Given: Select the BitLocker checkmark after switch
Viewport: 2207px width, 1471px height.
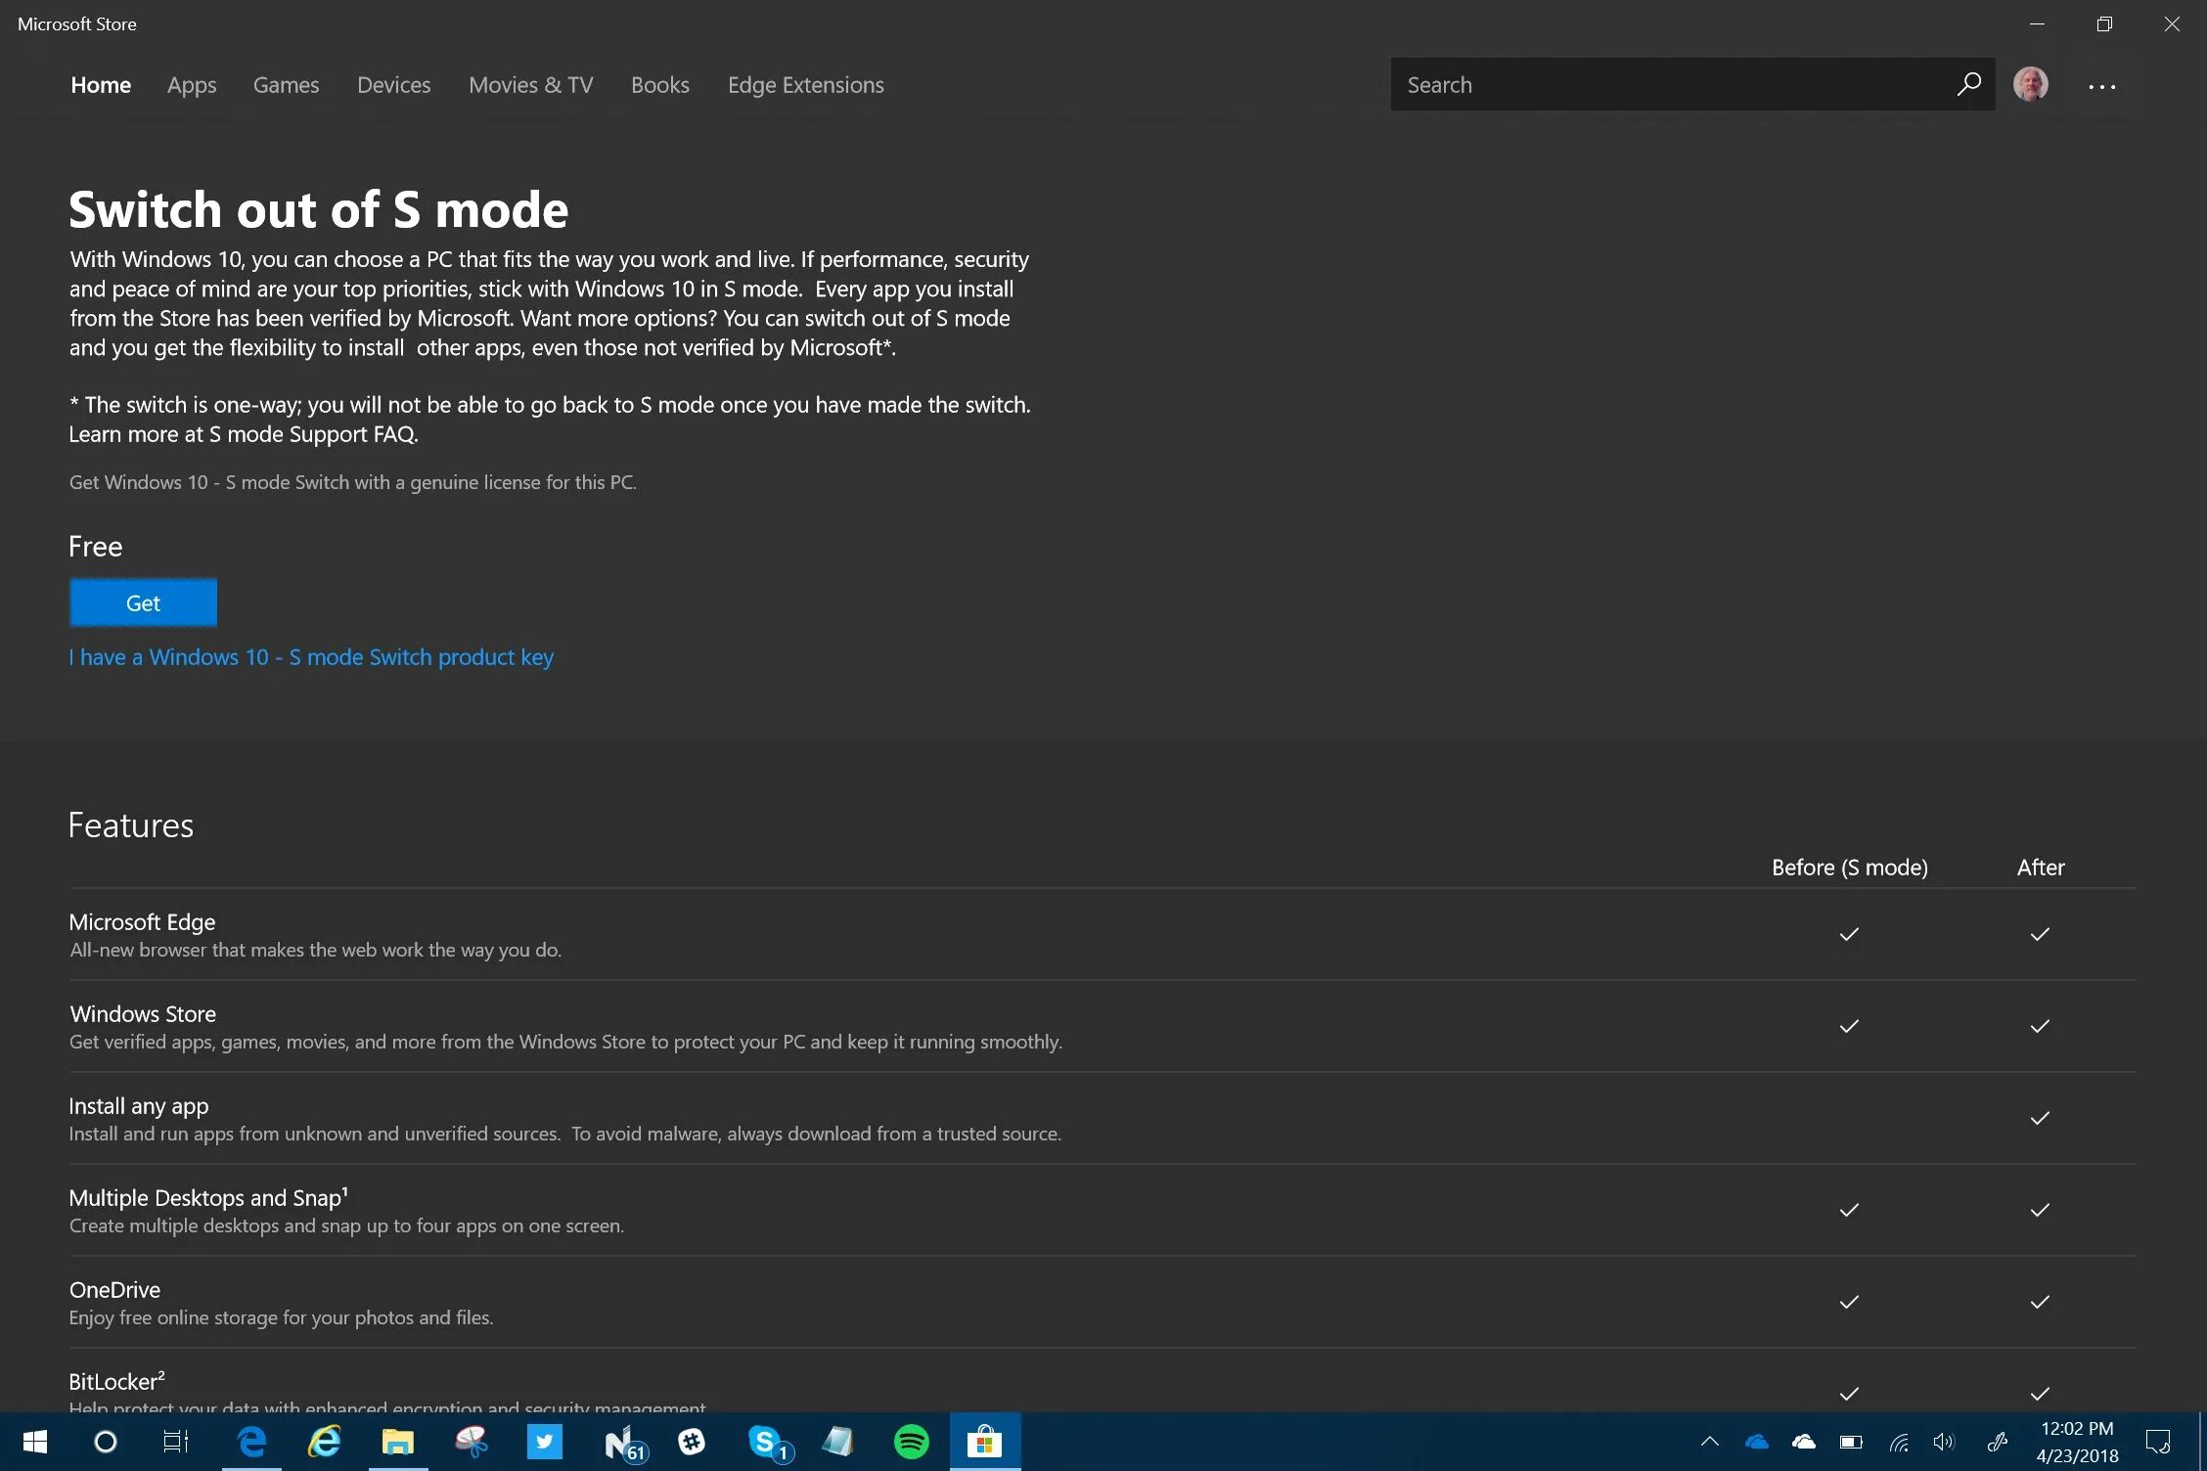Looking at the screenshot, I should (2040, 1394).
